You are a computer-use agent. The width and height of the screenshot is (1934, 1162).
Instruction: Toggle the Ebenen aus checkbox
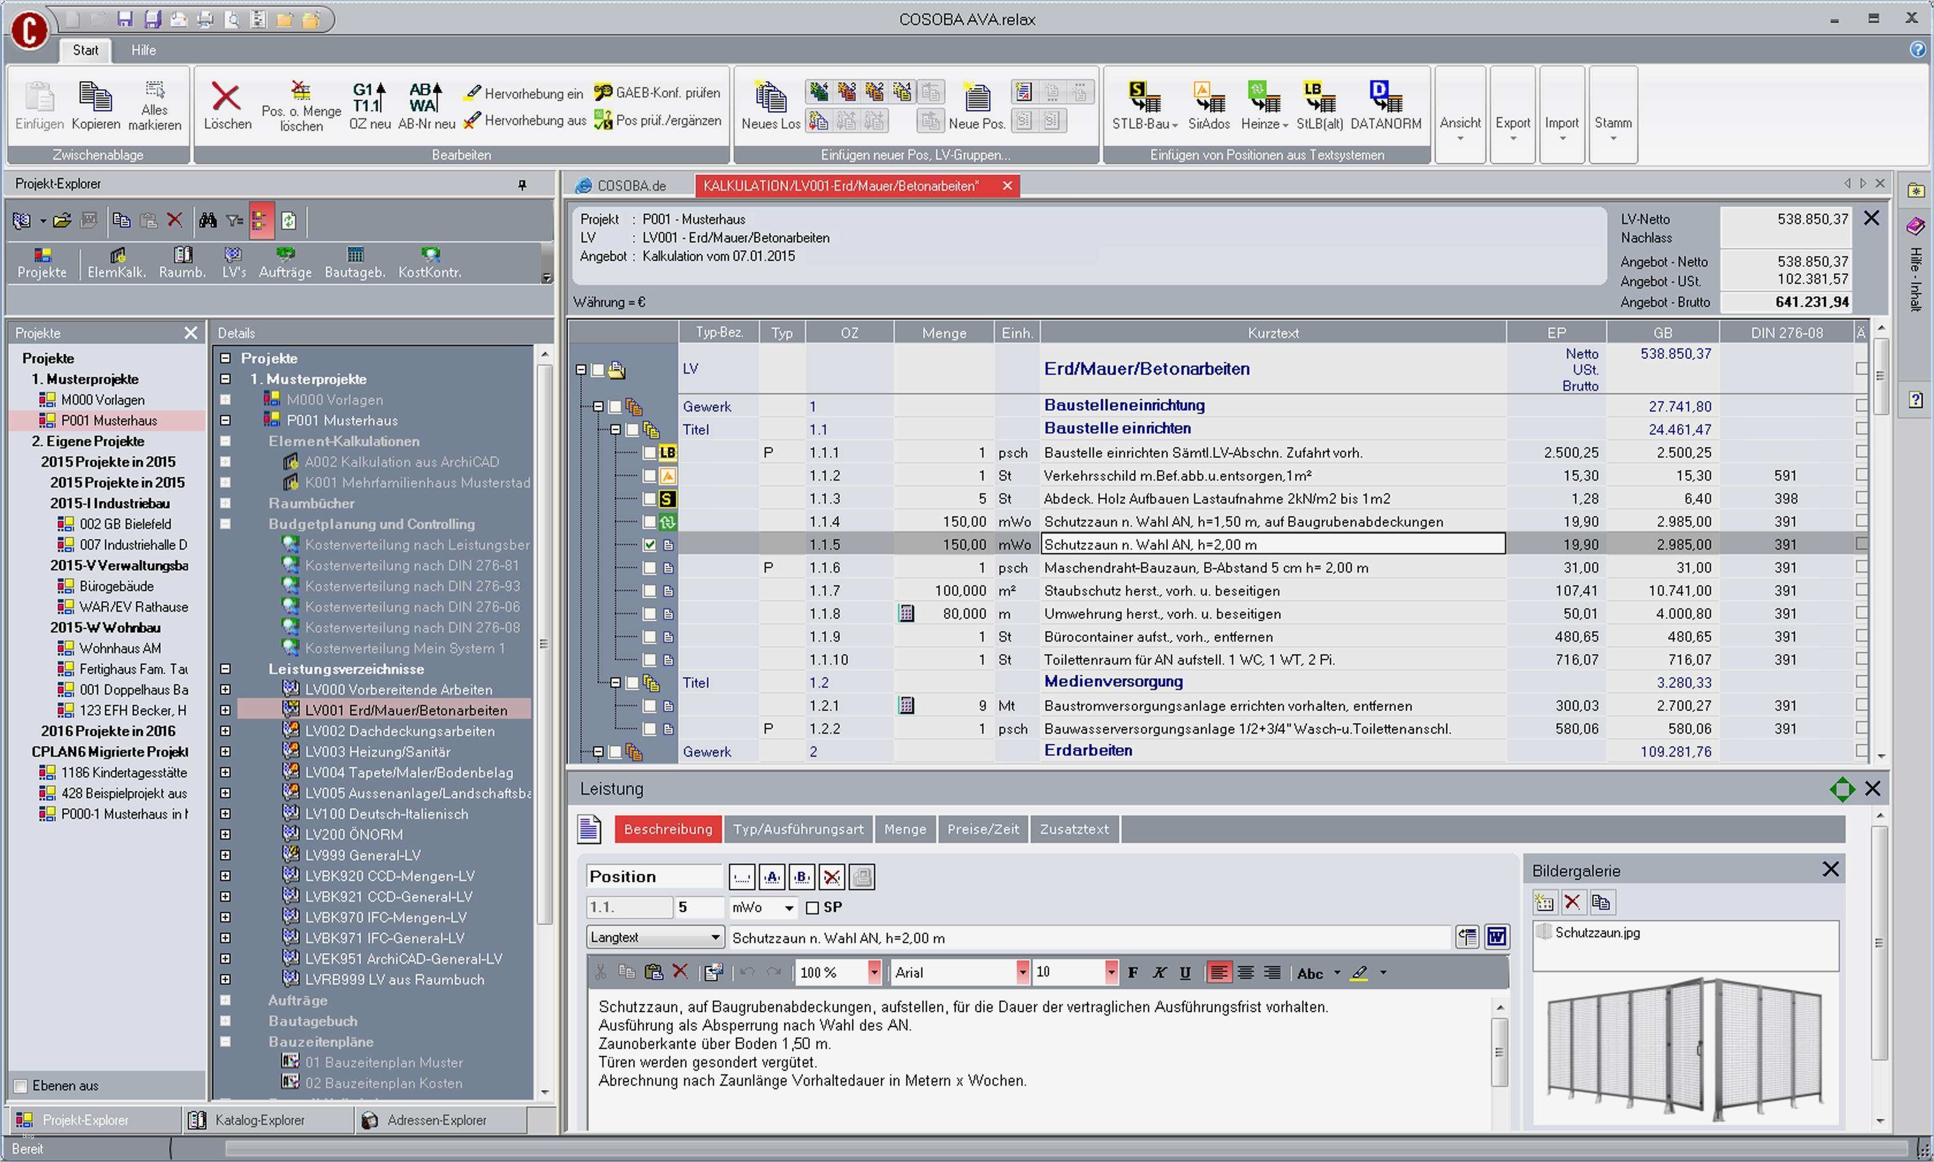(x=21, y=1085)
